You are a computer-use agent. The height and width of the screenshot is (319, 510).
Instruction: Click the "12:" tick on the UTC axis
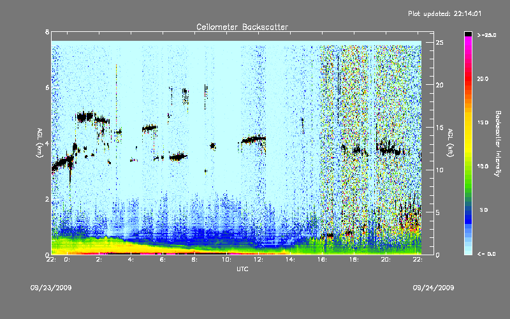coord(258,260)
